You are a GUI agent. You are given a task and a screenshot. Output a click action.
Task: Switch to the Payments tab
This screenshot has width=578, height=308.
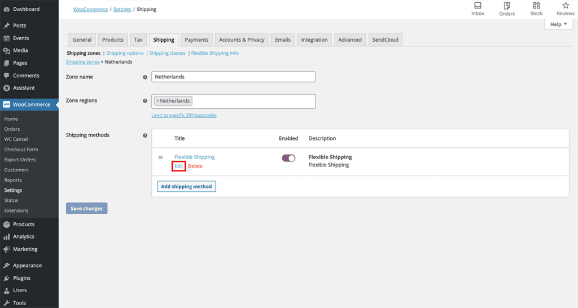coord(196,40)
